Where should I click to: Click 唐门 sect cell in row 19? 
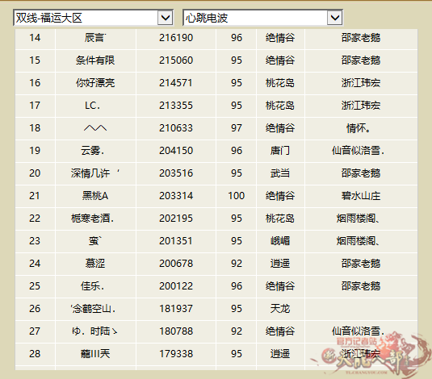coord(280,151)
